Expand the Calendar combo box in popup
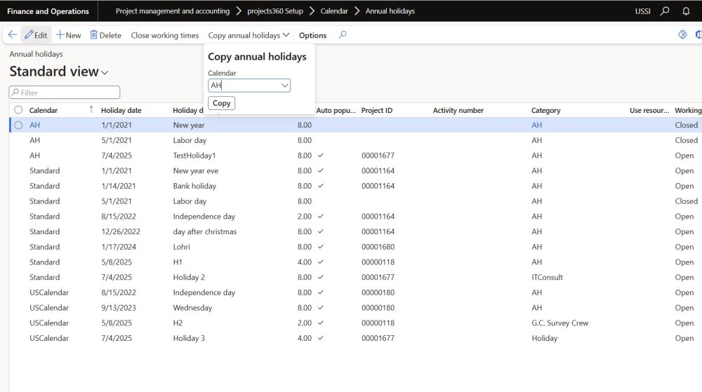The image size is (702, 392). coord(284,86)
